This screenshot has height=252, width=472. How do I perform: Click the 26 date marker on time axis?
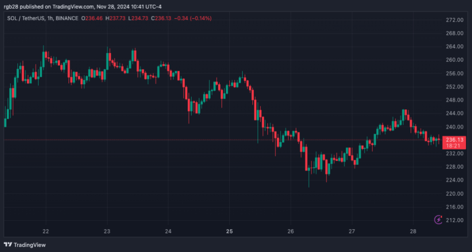point(290,231)
